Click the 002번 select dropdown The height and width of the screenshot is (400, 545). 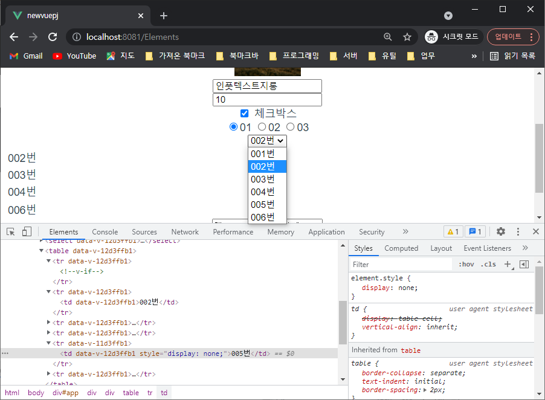click(x=267, y=141)
